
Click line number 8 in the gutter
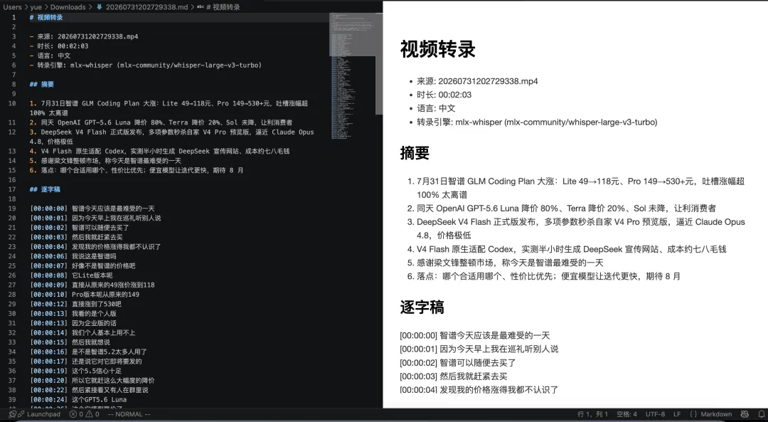(14, 84)
